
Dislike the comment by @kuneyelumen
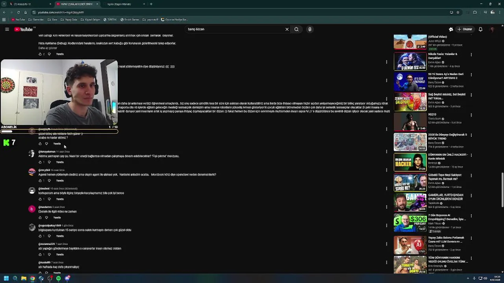point(49,162)
